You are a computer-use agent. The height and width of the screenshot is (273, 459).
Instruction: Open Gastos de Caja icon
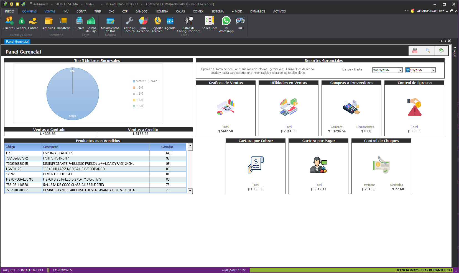coord(91,21)
